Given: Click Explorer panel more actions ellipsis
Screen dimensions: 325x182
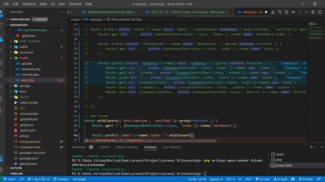Looking at the screenshot, I should 61,12.
